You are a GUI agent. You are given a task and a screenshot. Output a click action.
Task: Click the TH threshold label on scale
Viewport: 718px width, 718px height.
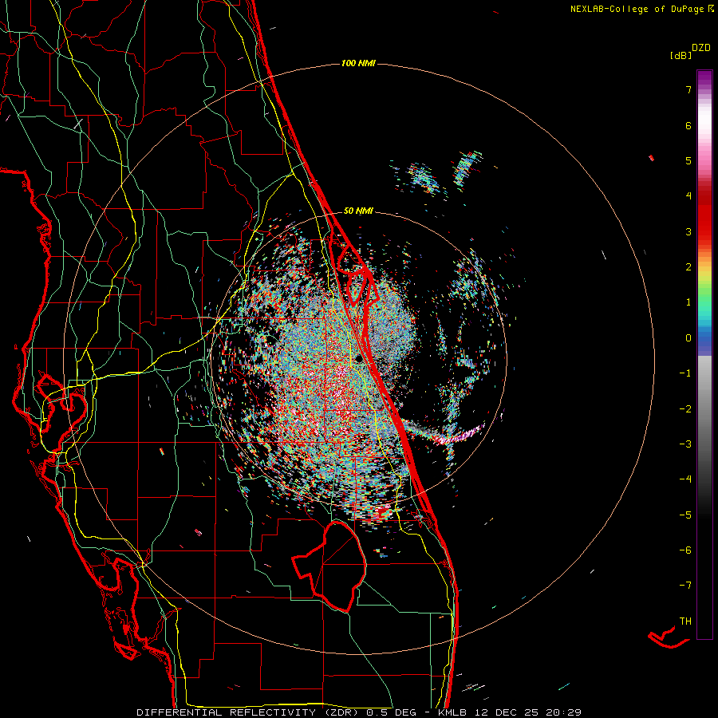685,621
